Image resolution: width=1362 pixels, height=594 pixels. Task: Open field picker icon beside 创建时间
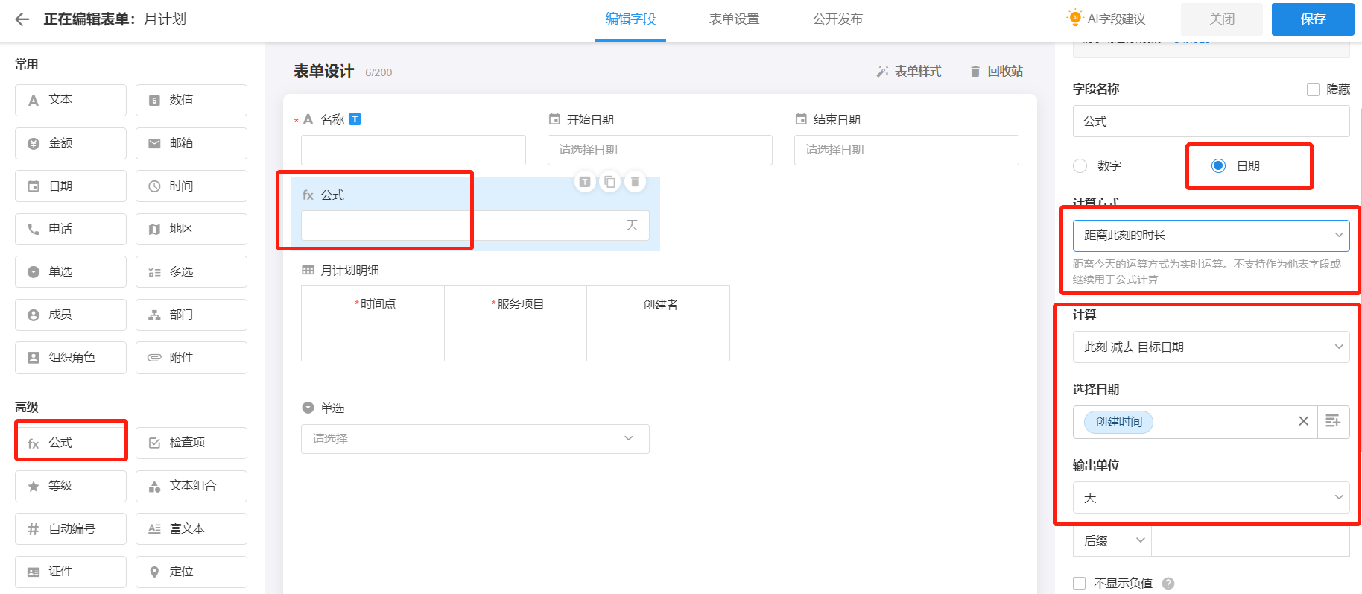(x=1333, y=421)
